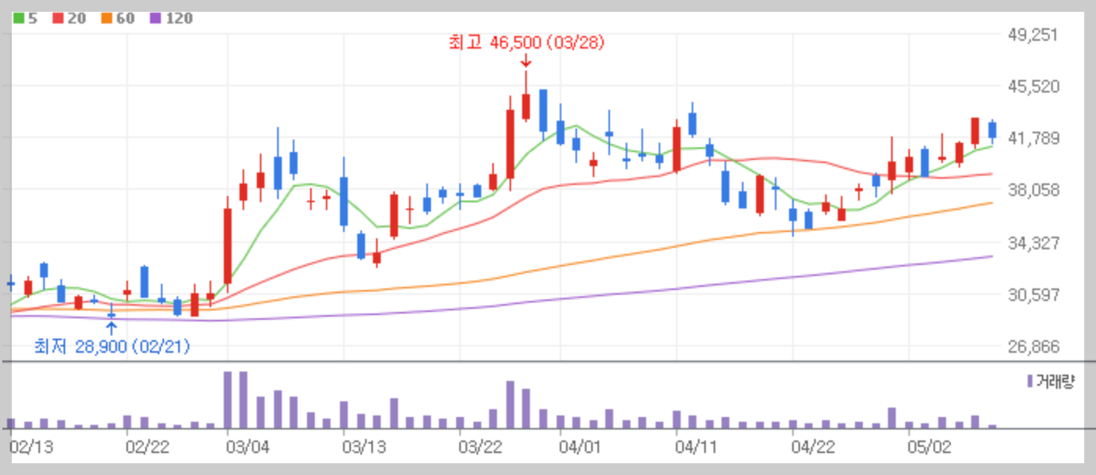Click the final small volume bar at right end
The image size is (1096, 475).
coord(992,426)
